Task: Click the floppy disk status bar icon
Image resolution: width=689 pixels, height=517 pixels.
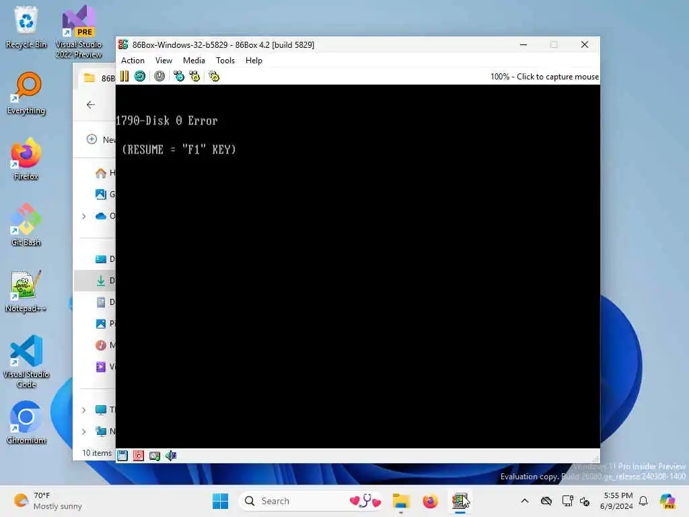Action: pos(122,456)
